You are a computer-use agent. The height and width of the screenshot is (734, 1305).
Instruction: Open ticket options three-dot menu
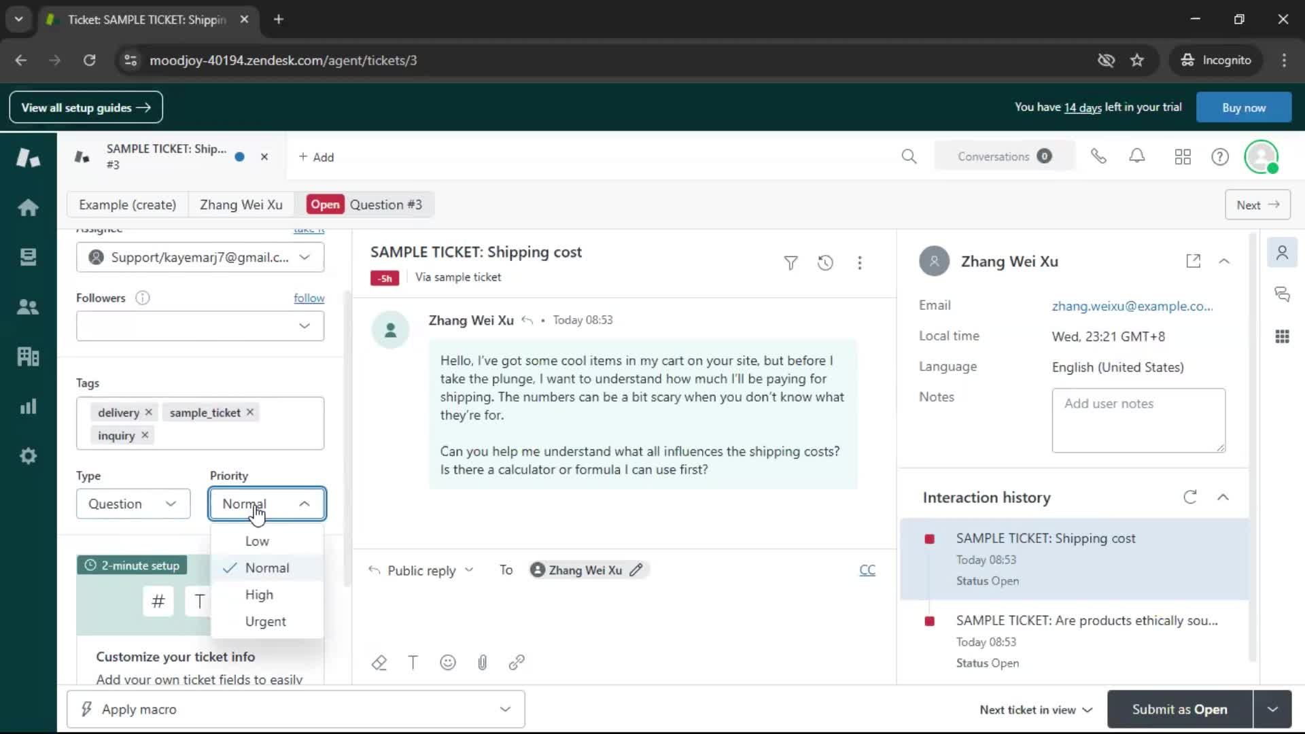point(860,263)
